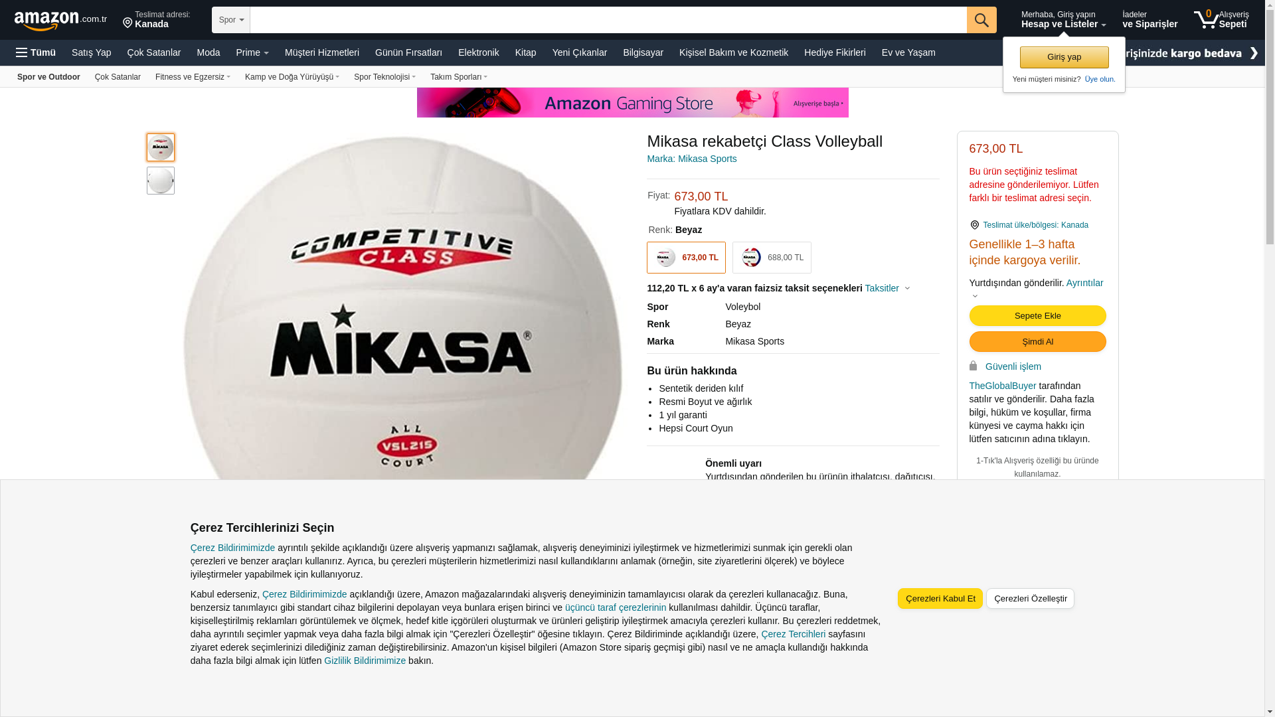Go to the Kitap navigation item
This screenshot has width=1275, height=717.
click(525, 52)
